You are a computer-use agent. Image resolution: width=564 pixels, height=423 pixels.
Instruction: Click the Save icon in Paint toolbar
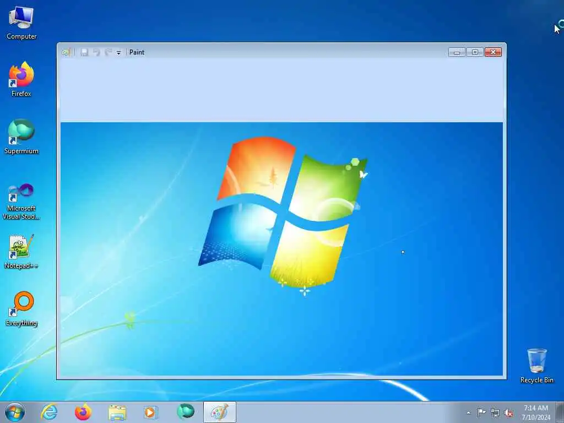pyautogui.click(x=84, y=52)
